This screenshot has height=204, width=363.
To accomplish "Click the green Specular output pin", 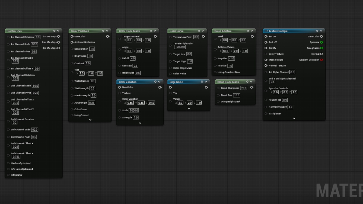I will (322, 42).
